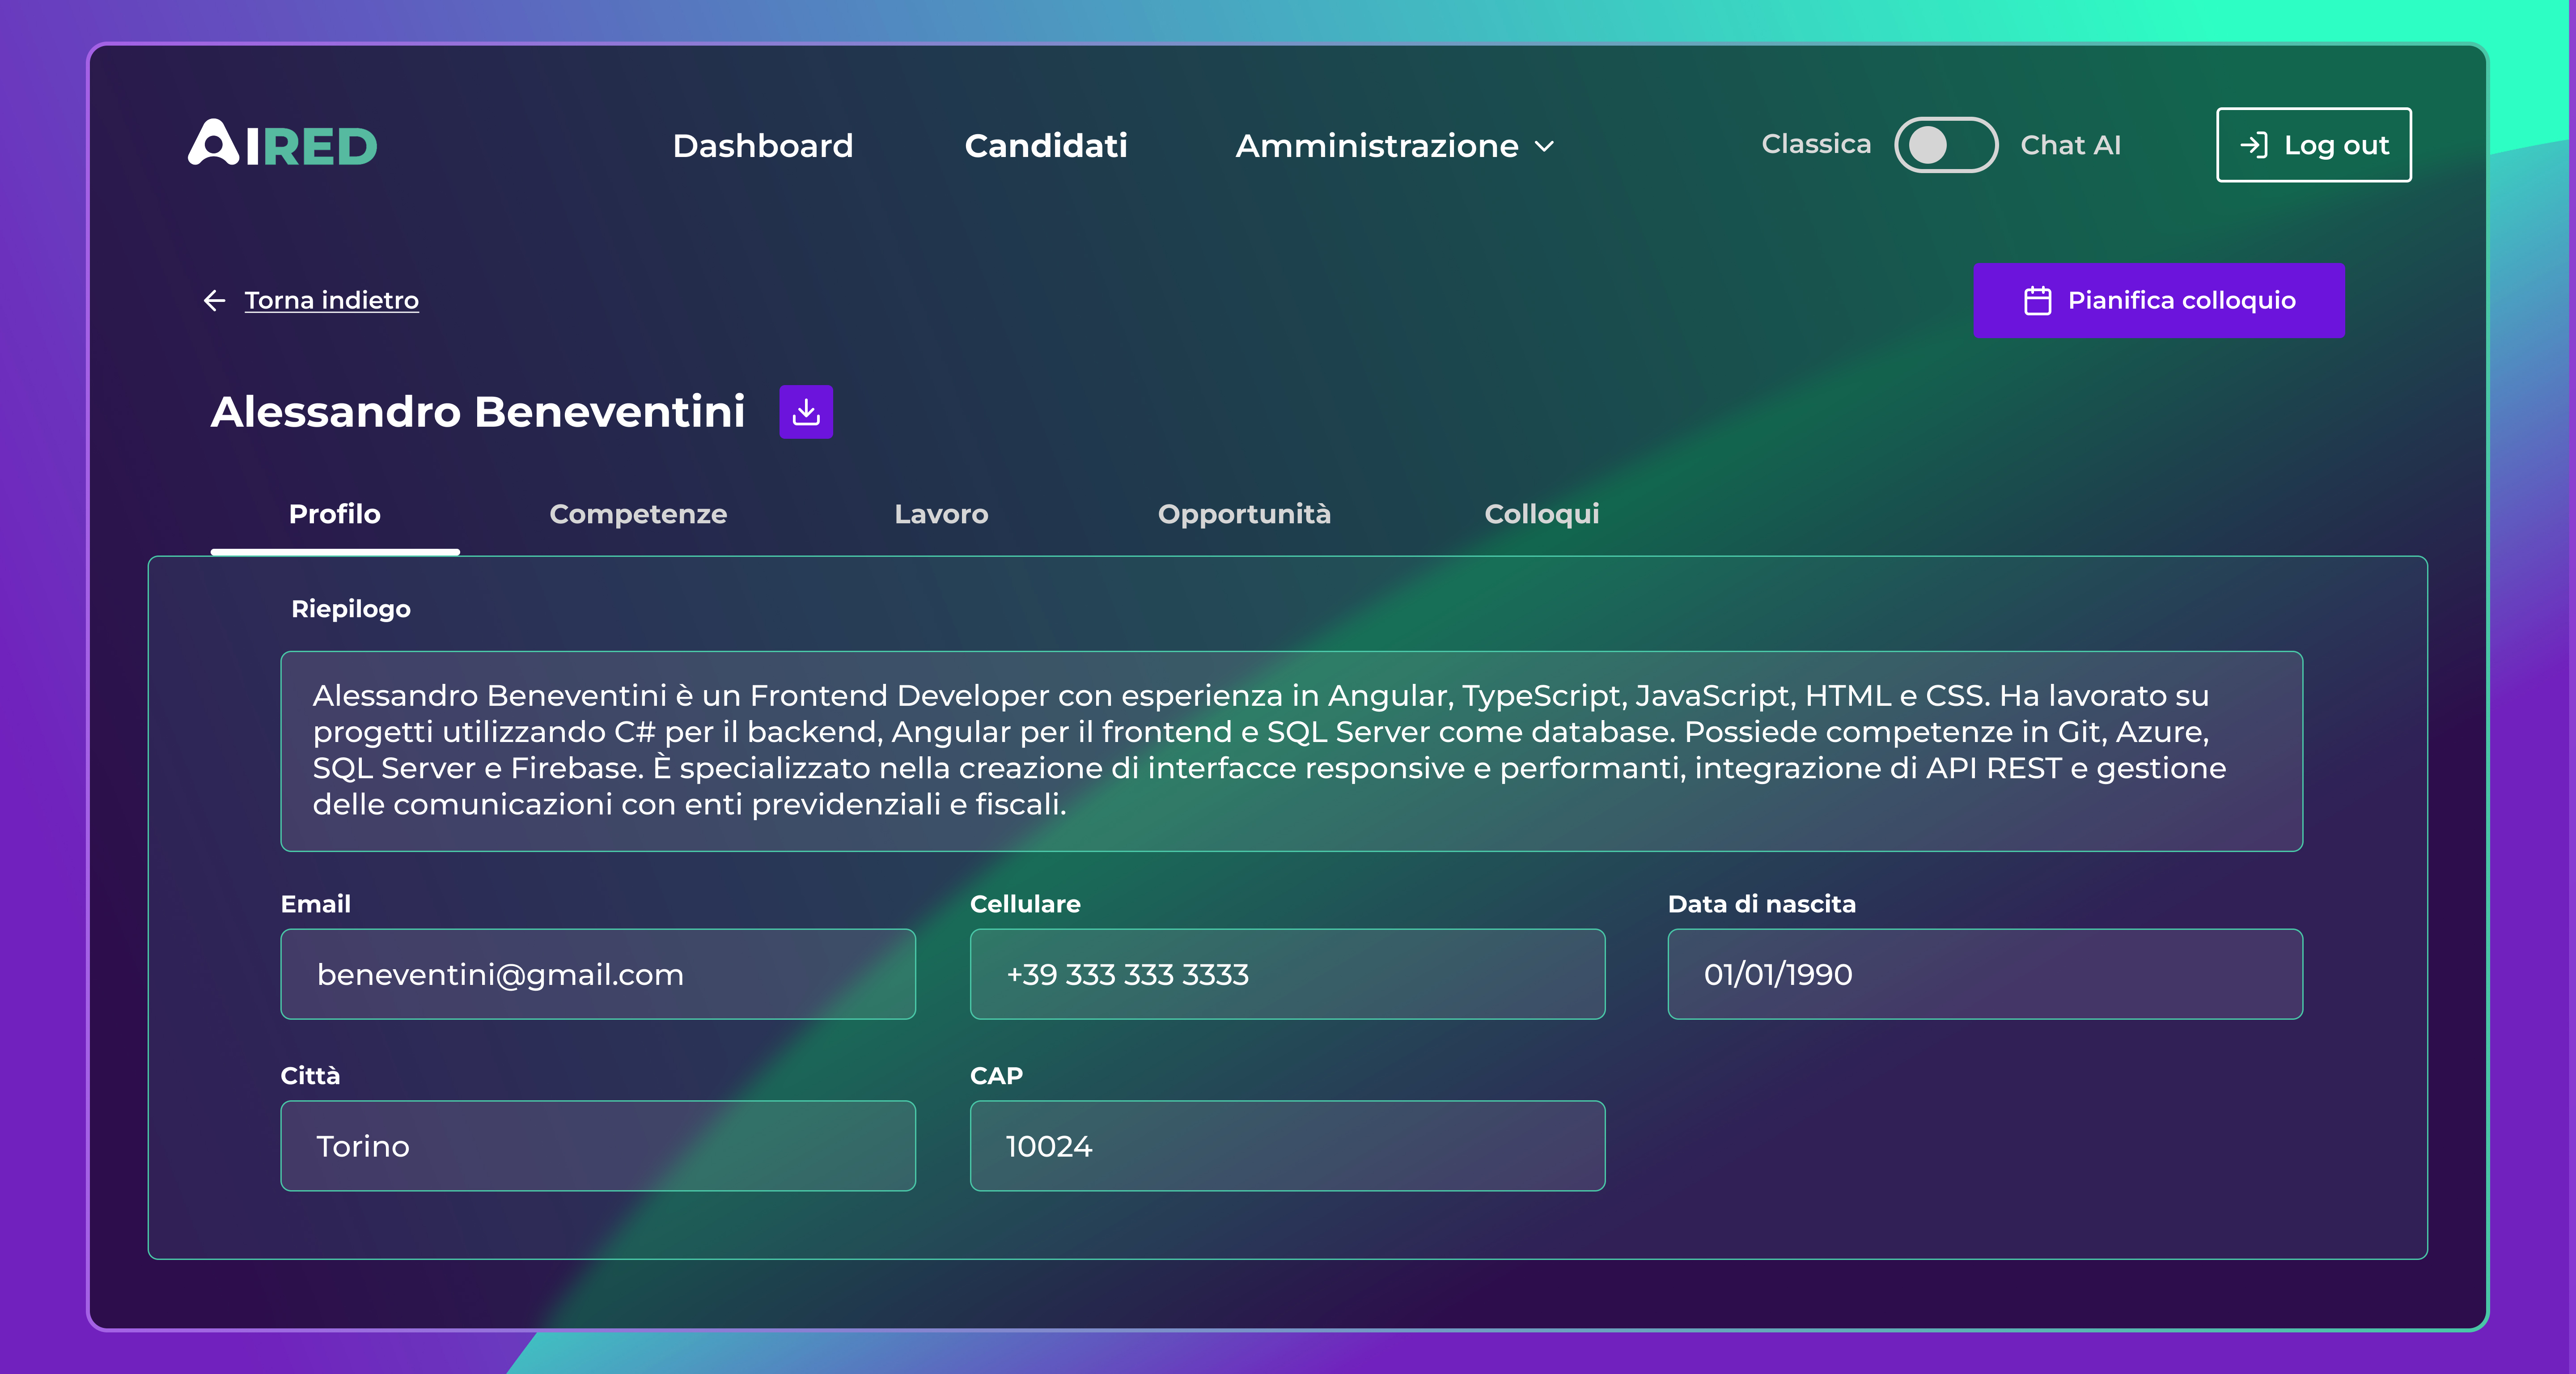Open the Amministrazione menu

(1395, 146)
